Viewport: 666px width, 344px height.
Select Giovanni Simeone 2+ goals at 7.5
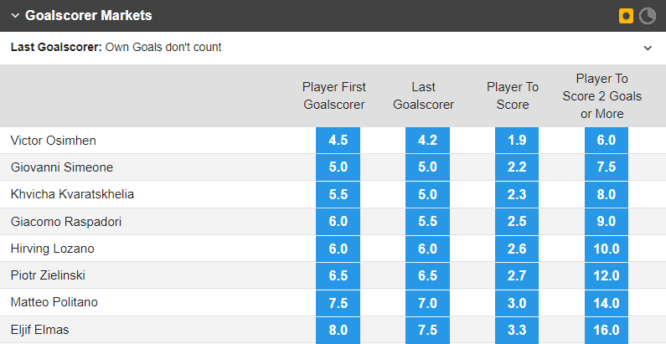coord(607,167)
